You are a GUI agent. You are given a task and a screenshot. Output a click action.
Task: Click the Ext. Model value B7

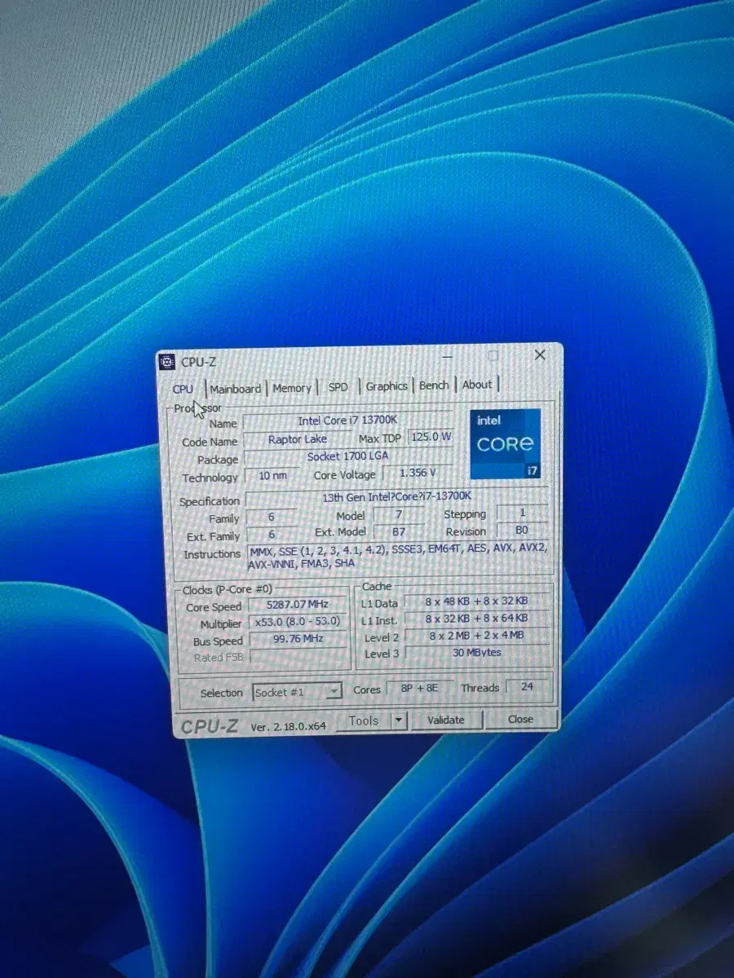pyautogui.click(x=399, y=531)
